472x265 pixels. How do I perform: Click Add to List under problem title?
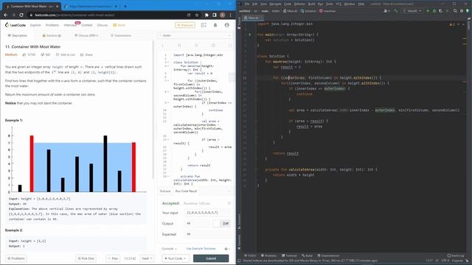pos(66,54)
